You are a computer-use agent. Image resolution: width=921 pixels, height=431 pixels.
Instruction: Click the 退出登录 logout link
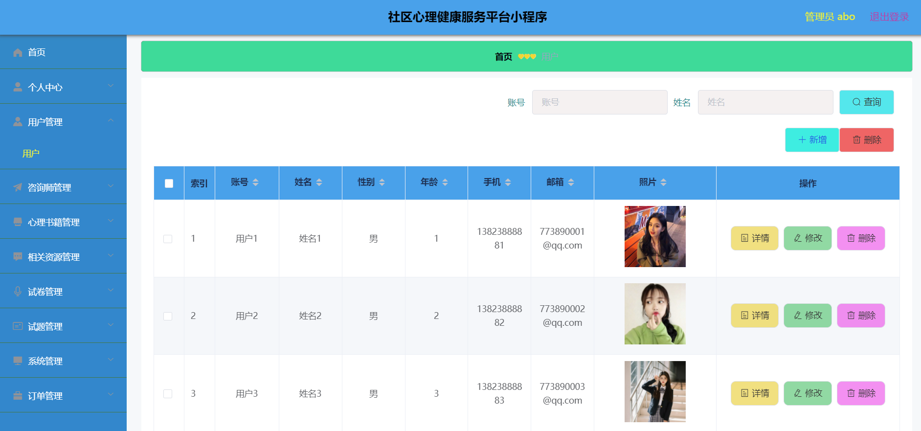pyautogui.click(x=889, y=17)
